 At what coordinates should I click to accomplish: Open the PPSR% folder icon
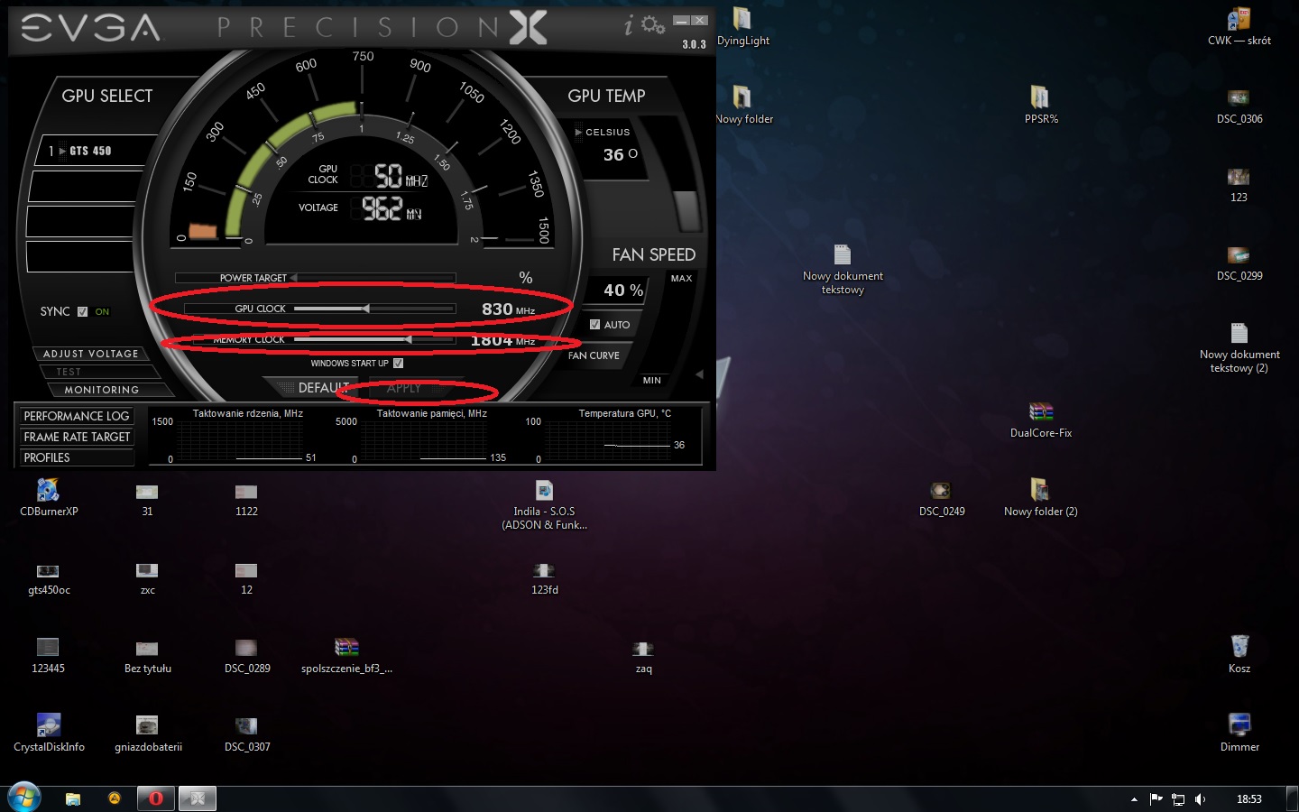tap(1041, 106)
